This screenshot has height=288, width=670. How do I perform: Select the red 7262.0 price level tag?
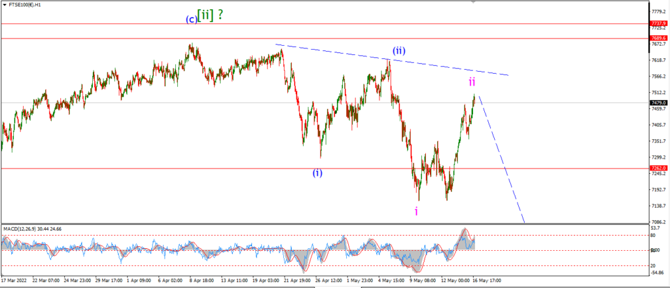click(x=658, y=168)
